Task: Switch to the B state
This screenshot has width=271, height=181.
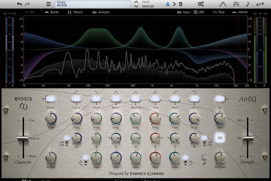Action: tap(181, 4)
